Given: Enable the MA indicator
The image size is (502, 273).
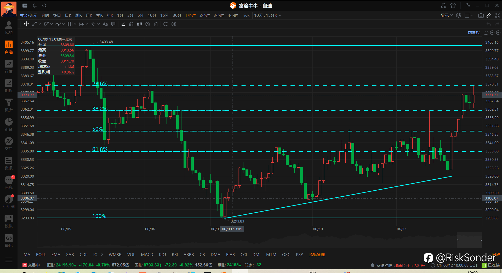Looking at the screenshot, I should click(x=27, y=254).
